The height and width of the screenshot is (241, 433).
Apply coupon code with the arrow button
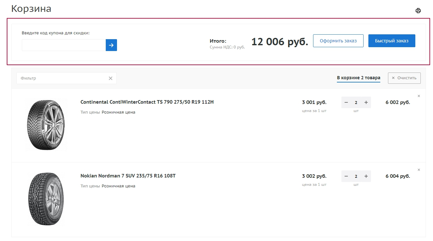tap(111, 45)
